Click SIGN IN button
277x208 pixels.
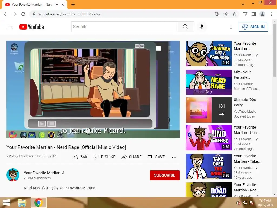[253, 27]
